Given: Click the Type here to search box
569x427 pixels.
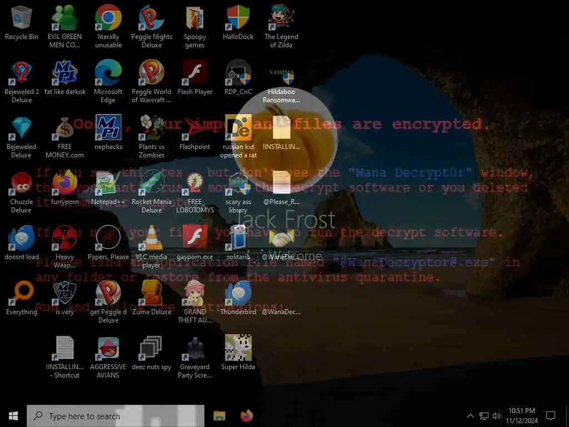Looking at the screenshot, I should tap(116, 416).
